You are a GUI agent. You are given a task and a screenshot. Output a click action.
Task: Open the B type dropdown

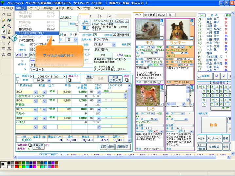pyautogui.click(x=75, y=40)
